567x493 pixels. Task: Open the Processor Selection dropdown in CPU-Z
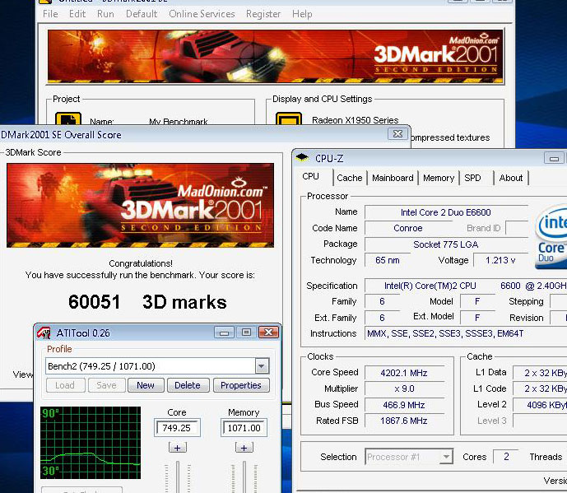coord(447,457)
